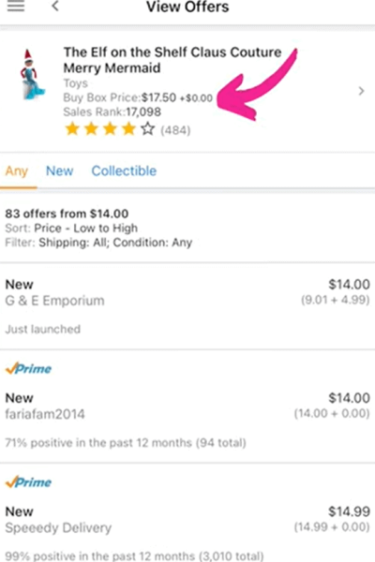This screenshot has width=375, height=562.
Task: Tap the $14.99 offer price
Action: click(349, 511)
